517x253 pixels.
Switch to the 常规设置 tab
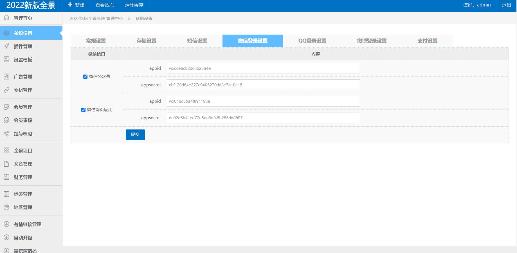point(96,41)
